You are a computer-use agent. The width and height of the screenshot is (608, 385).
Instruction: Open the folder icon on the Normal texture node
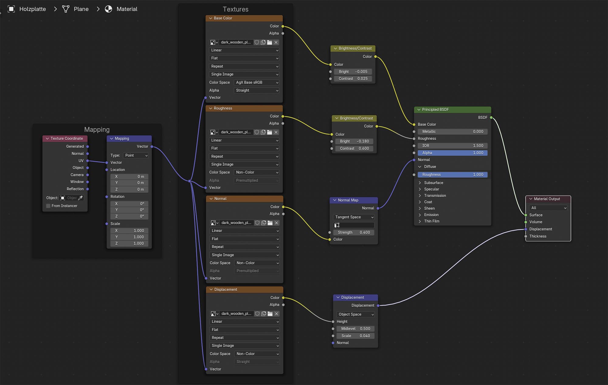(x=270, y=223)
